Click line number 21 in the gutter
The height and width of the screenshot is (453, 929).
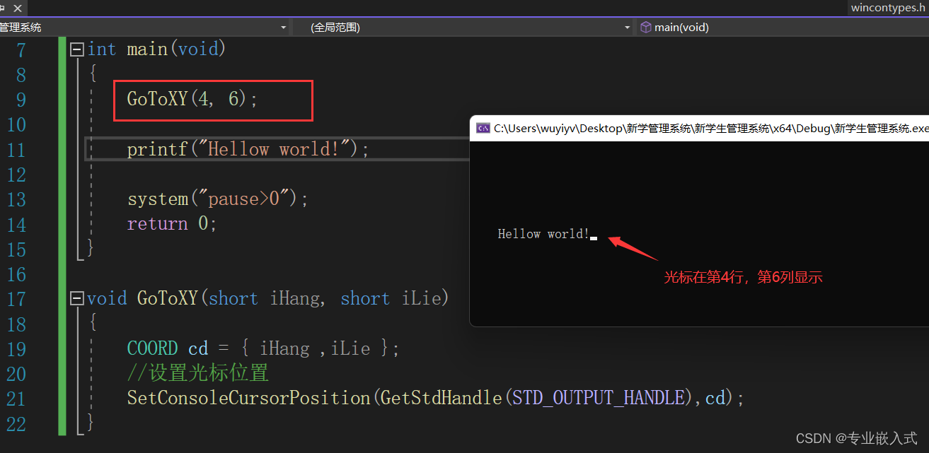coord(16,399)
